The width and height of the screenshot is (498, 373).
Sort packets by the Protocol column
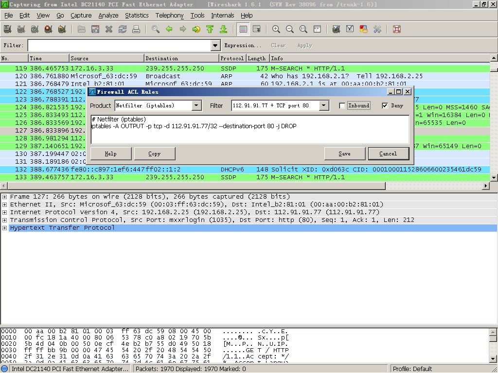(x=232, y=58)
